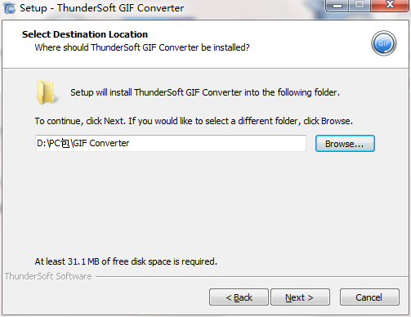Continue installation with Next
Screen dimensions: 411x317
coord(300,297)
